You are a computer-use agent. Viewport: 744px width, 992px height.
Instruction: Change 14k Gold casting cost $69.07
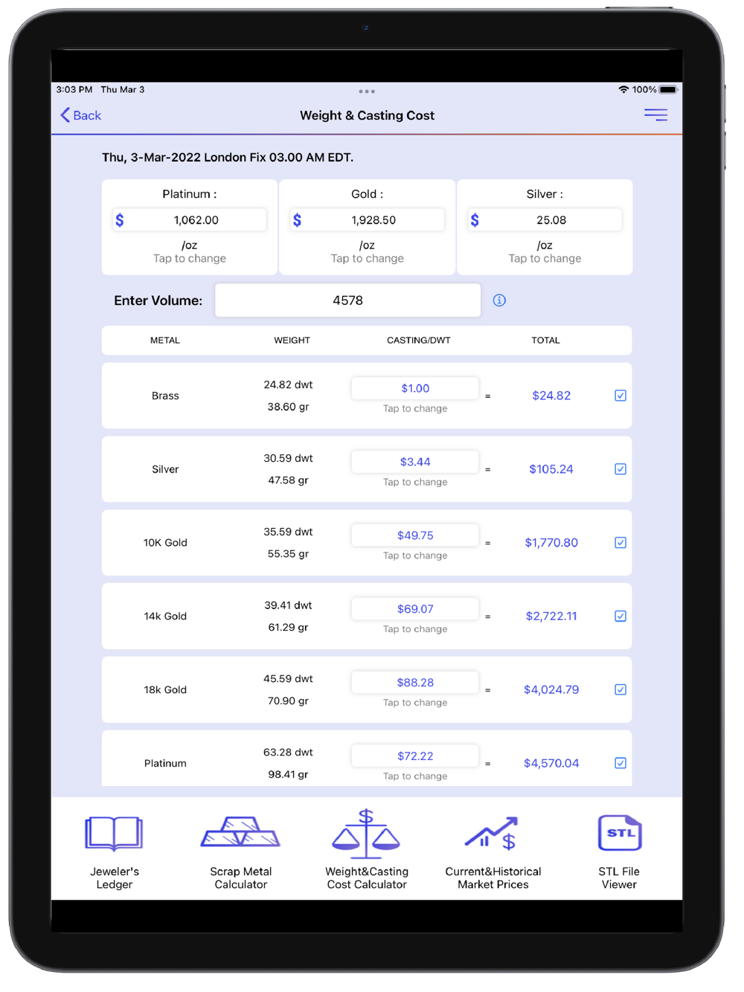pyautogui.click(x=415, y=609)
